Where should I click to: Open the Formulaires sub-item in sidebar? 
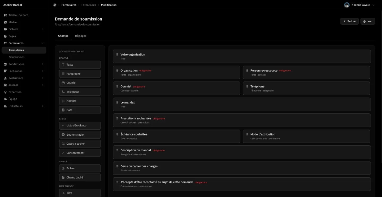pyautogui.click(x=24, y=50)
